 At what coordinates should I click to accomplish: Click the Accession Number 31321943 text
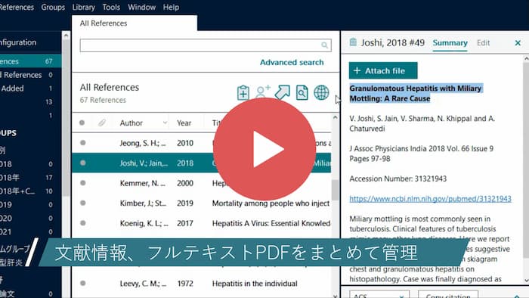pos(398,178)
